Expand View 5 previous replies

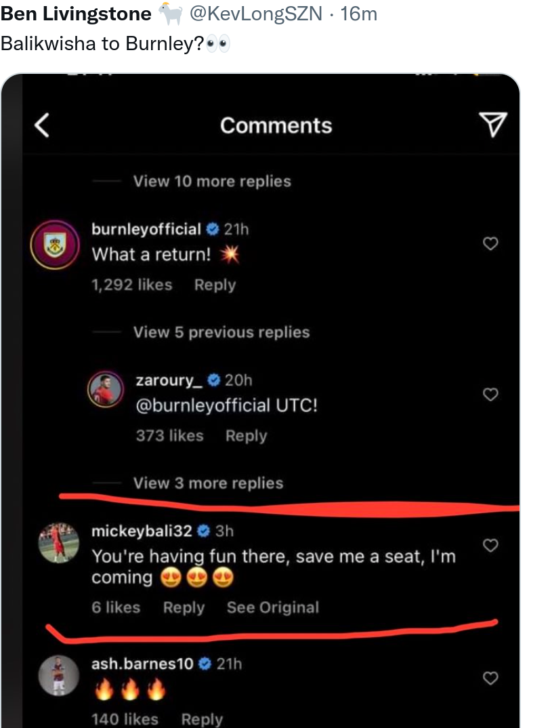tap(221, 332)
